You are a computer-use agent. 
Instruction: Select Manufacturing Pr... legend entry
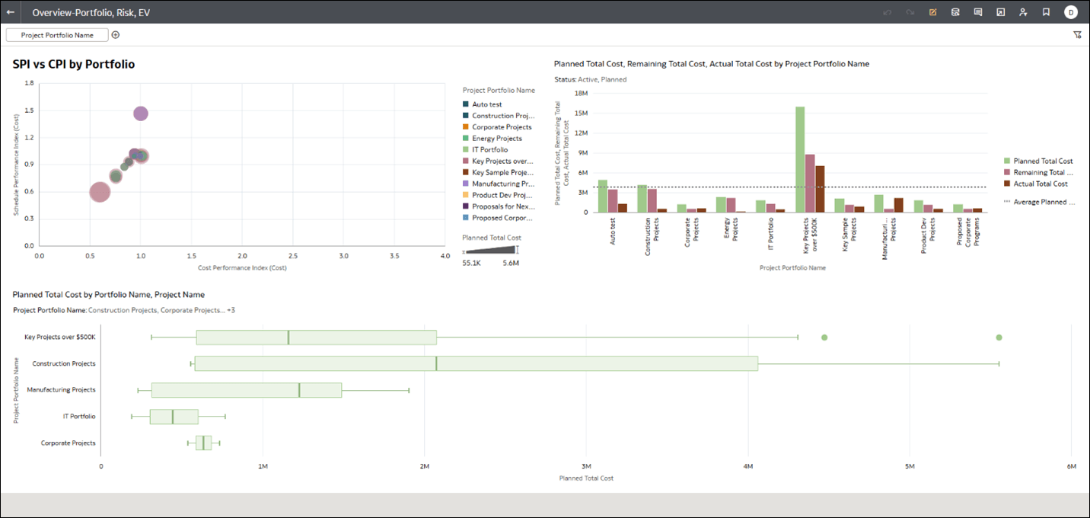pyautogui.click(x=499, y=184)
